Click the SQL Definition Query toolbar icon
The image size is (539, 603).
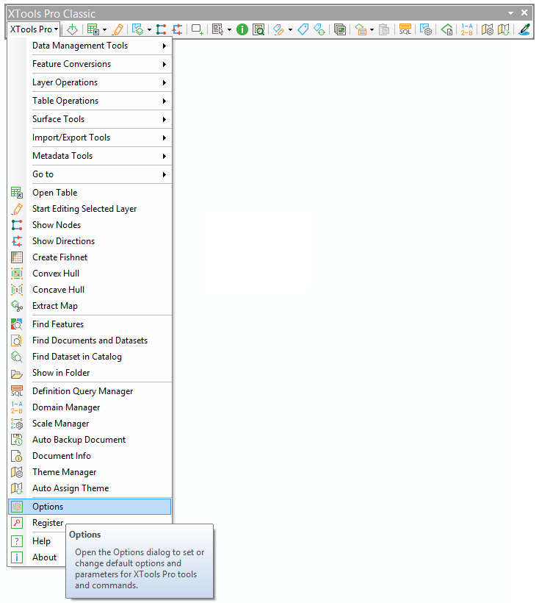[405, 29]
